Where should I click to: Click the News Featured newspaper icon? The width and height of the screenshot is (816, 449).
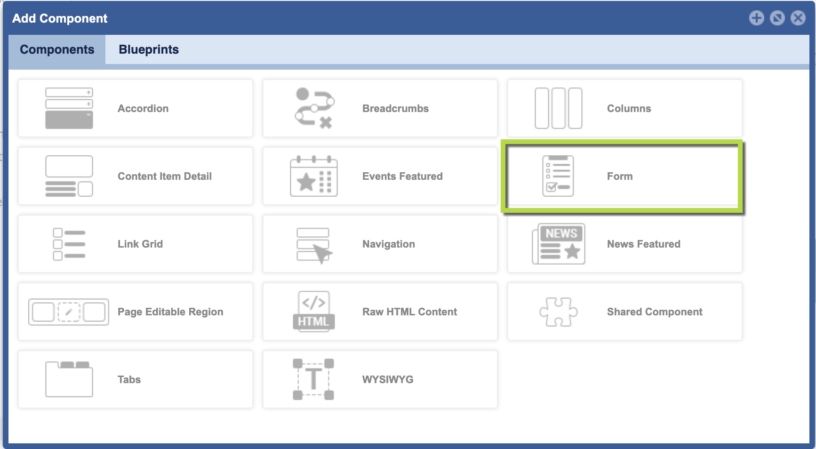pyautogui.click(x=558, y=244)
